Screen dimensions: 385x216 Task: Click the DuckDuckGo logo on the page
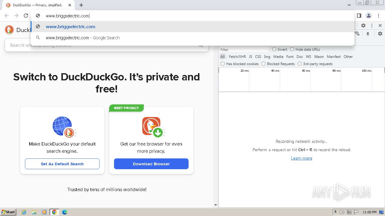point(9,30)
